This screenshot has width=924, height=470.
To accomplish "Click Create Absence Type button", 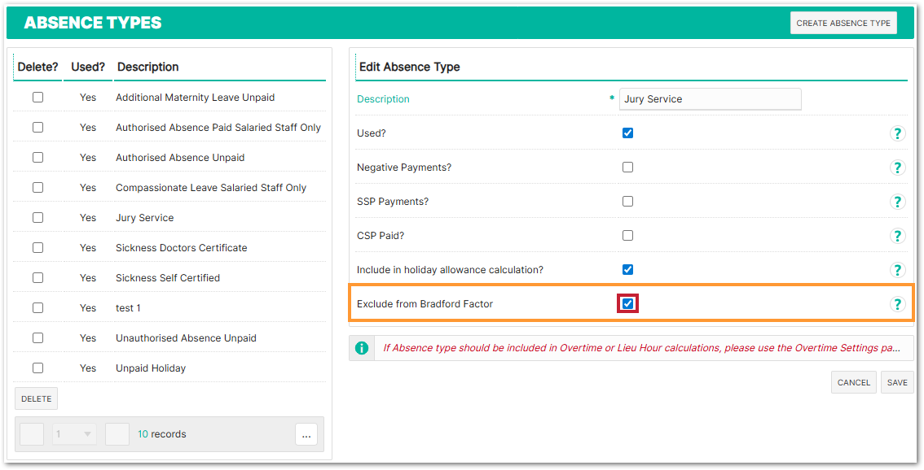I will (843, 23).
